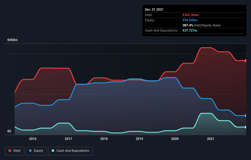The height and width of the screenshot is (160, 251).
Task: Toggle the Equity series legend button
Action: tap(36, 151)
